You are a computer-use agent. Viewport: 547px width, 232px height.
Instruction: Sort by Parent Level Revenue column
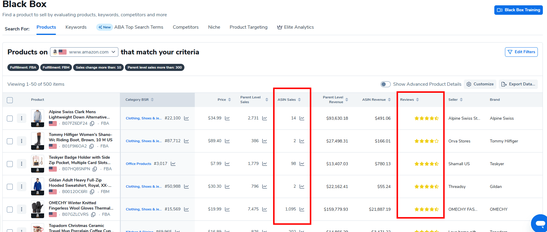[347, 100]
